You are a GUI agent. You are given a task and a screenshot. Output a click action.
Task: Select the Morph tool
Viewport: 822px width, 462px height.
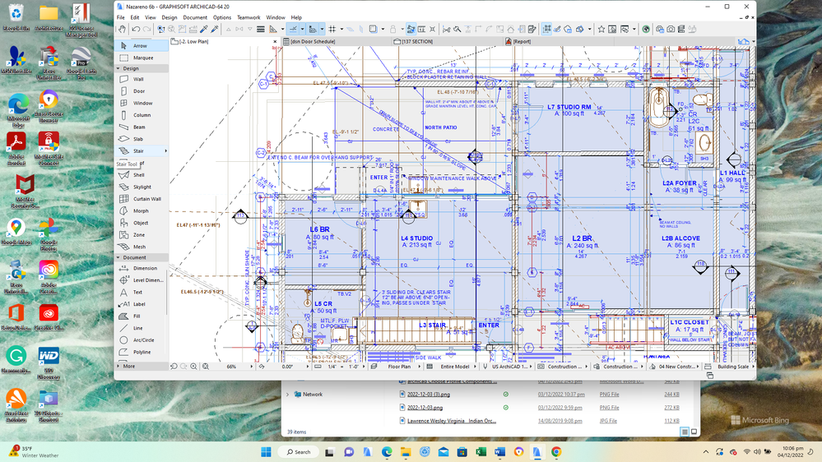[141, 211]
